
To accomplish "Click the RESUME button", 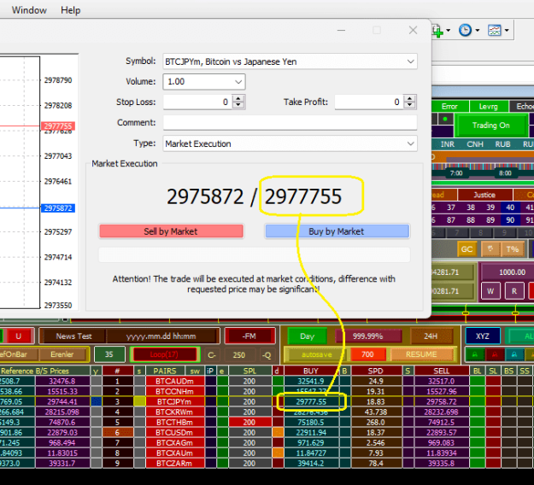I will 421,354.
